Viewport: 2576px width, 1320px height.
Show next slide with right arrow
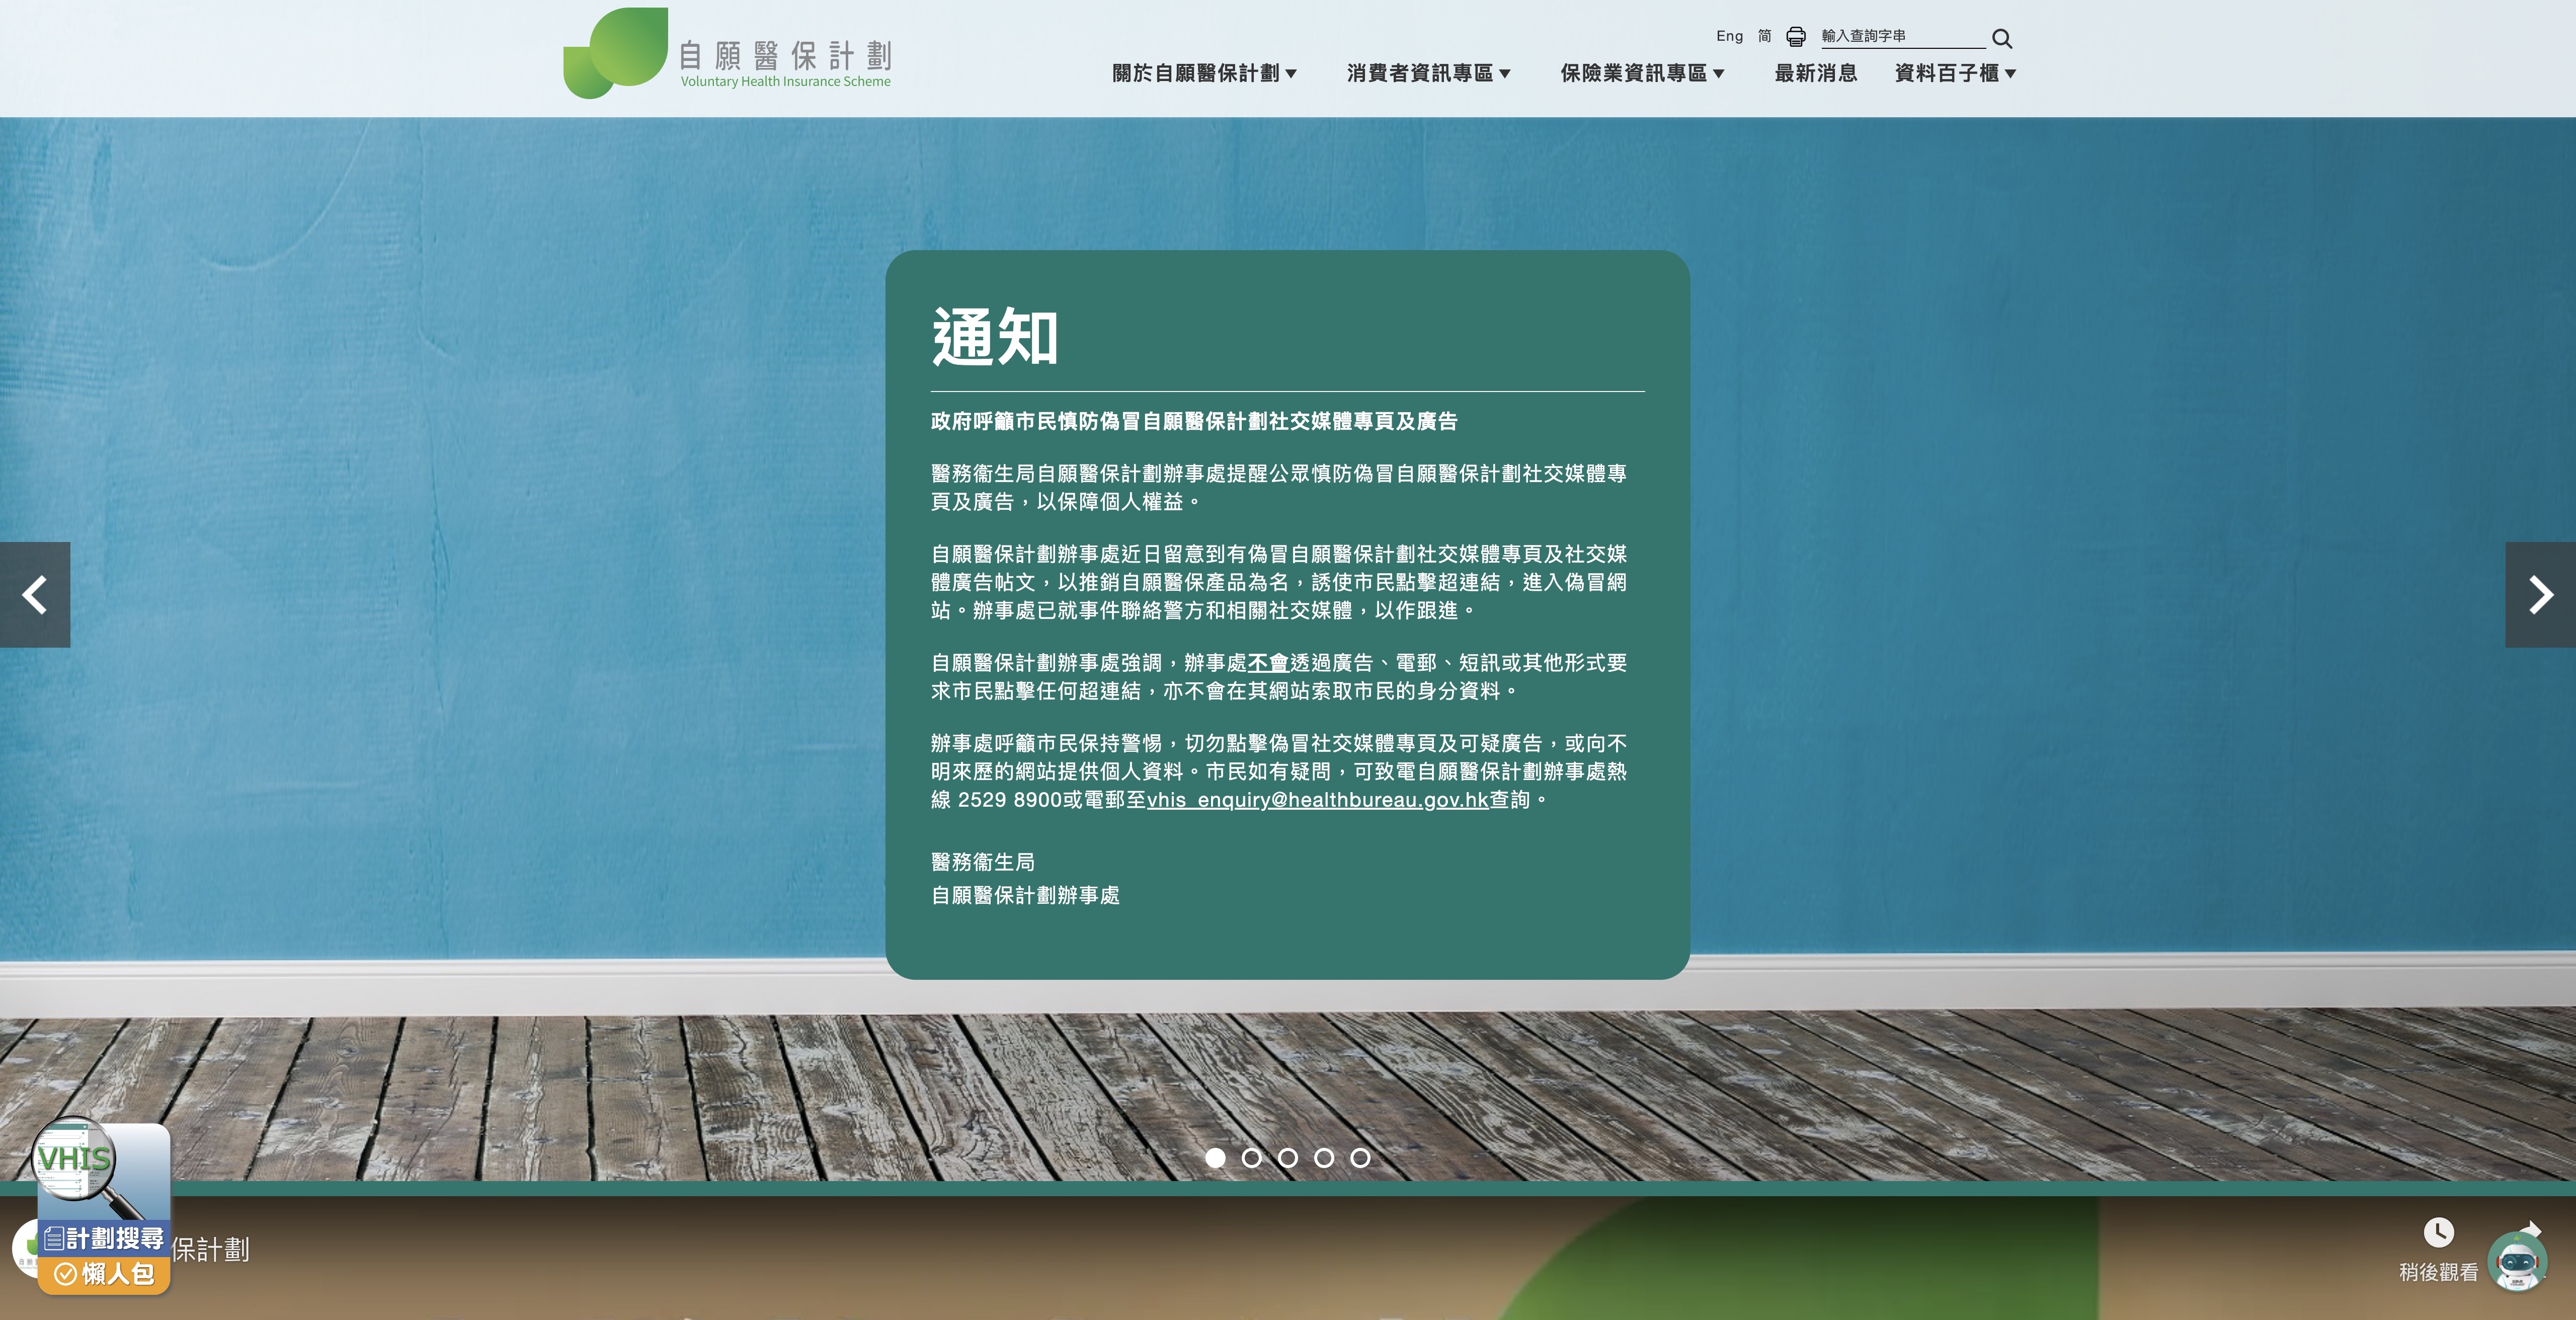2540,595
